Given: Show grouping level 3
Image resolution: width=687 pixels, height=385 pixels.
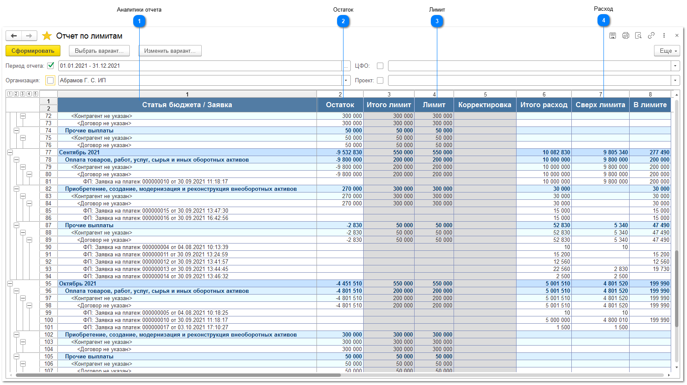Looking at the screenshot, I should tap(23, 94).
